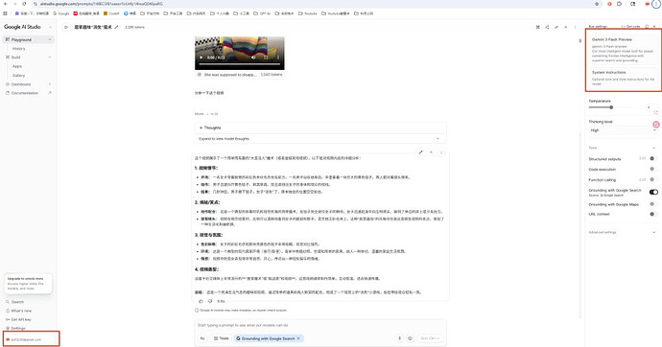This screenshot has height=347, width=662.
Task: Expand the Dashboard sidebar item
Action: tap(50, 84)
